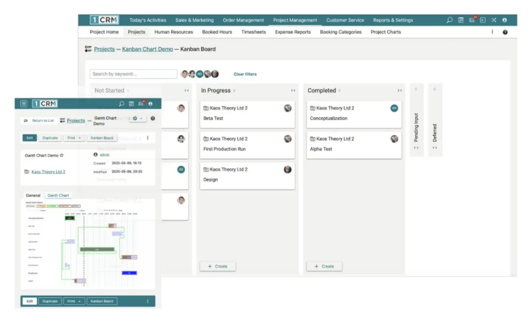Open user profile icon in Kanban window header
The width and height of the screenshot is (532, 323).
click(x=505, y=20)
